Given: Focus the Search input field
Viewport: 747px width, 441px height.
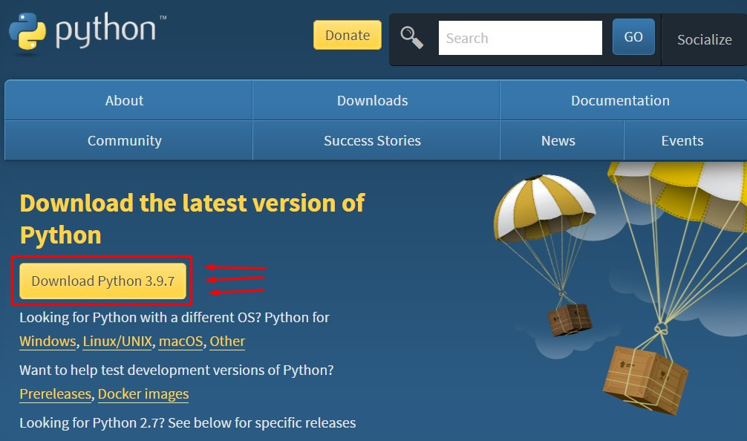Looking at the screenshot, I should 521,38.
